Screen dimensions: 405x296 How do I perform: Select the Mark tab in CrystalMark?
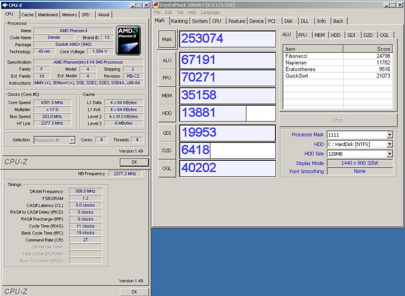160,20
